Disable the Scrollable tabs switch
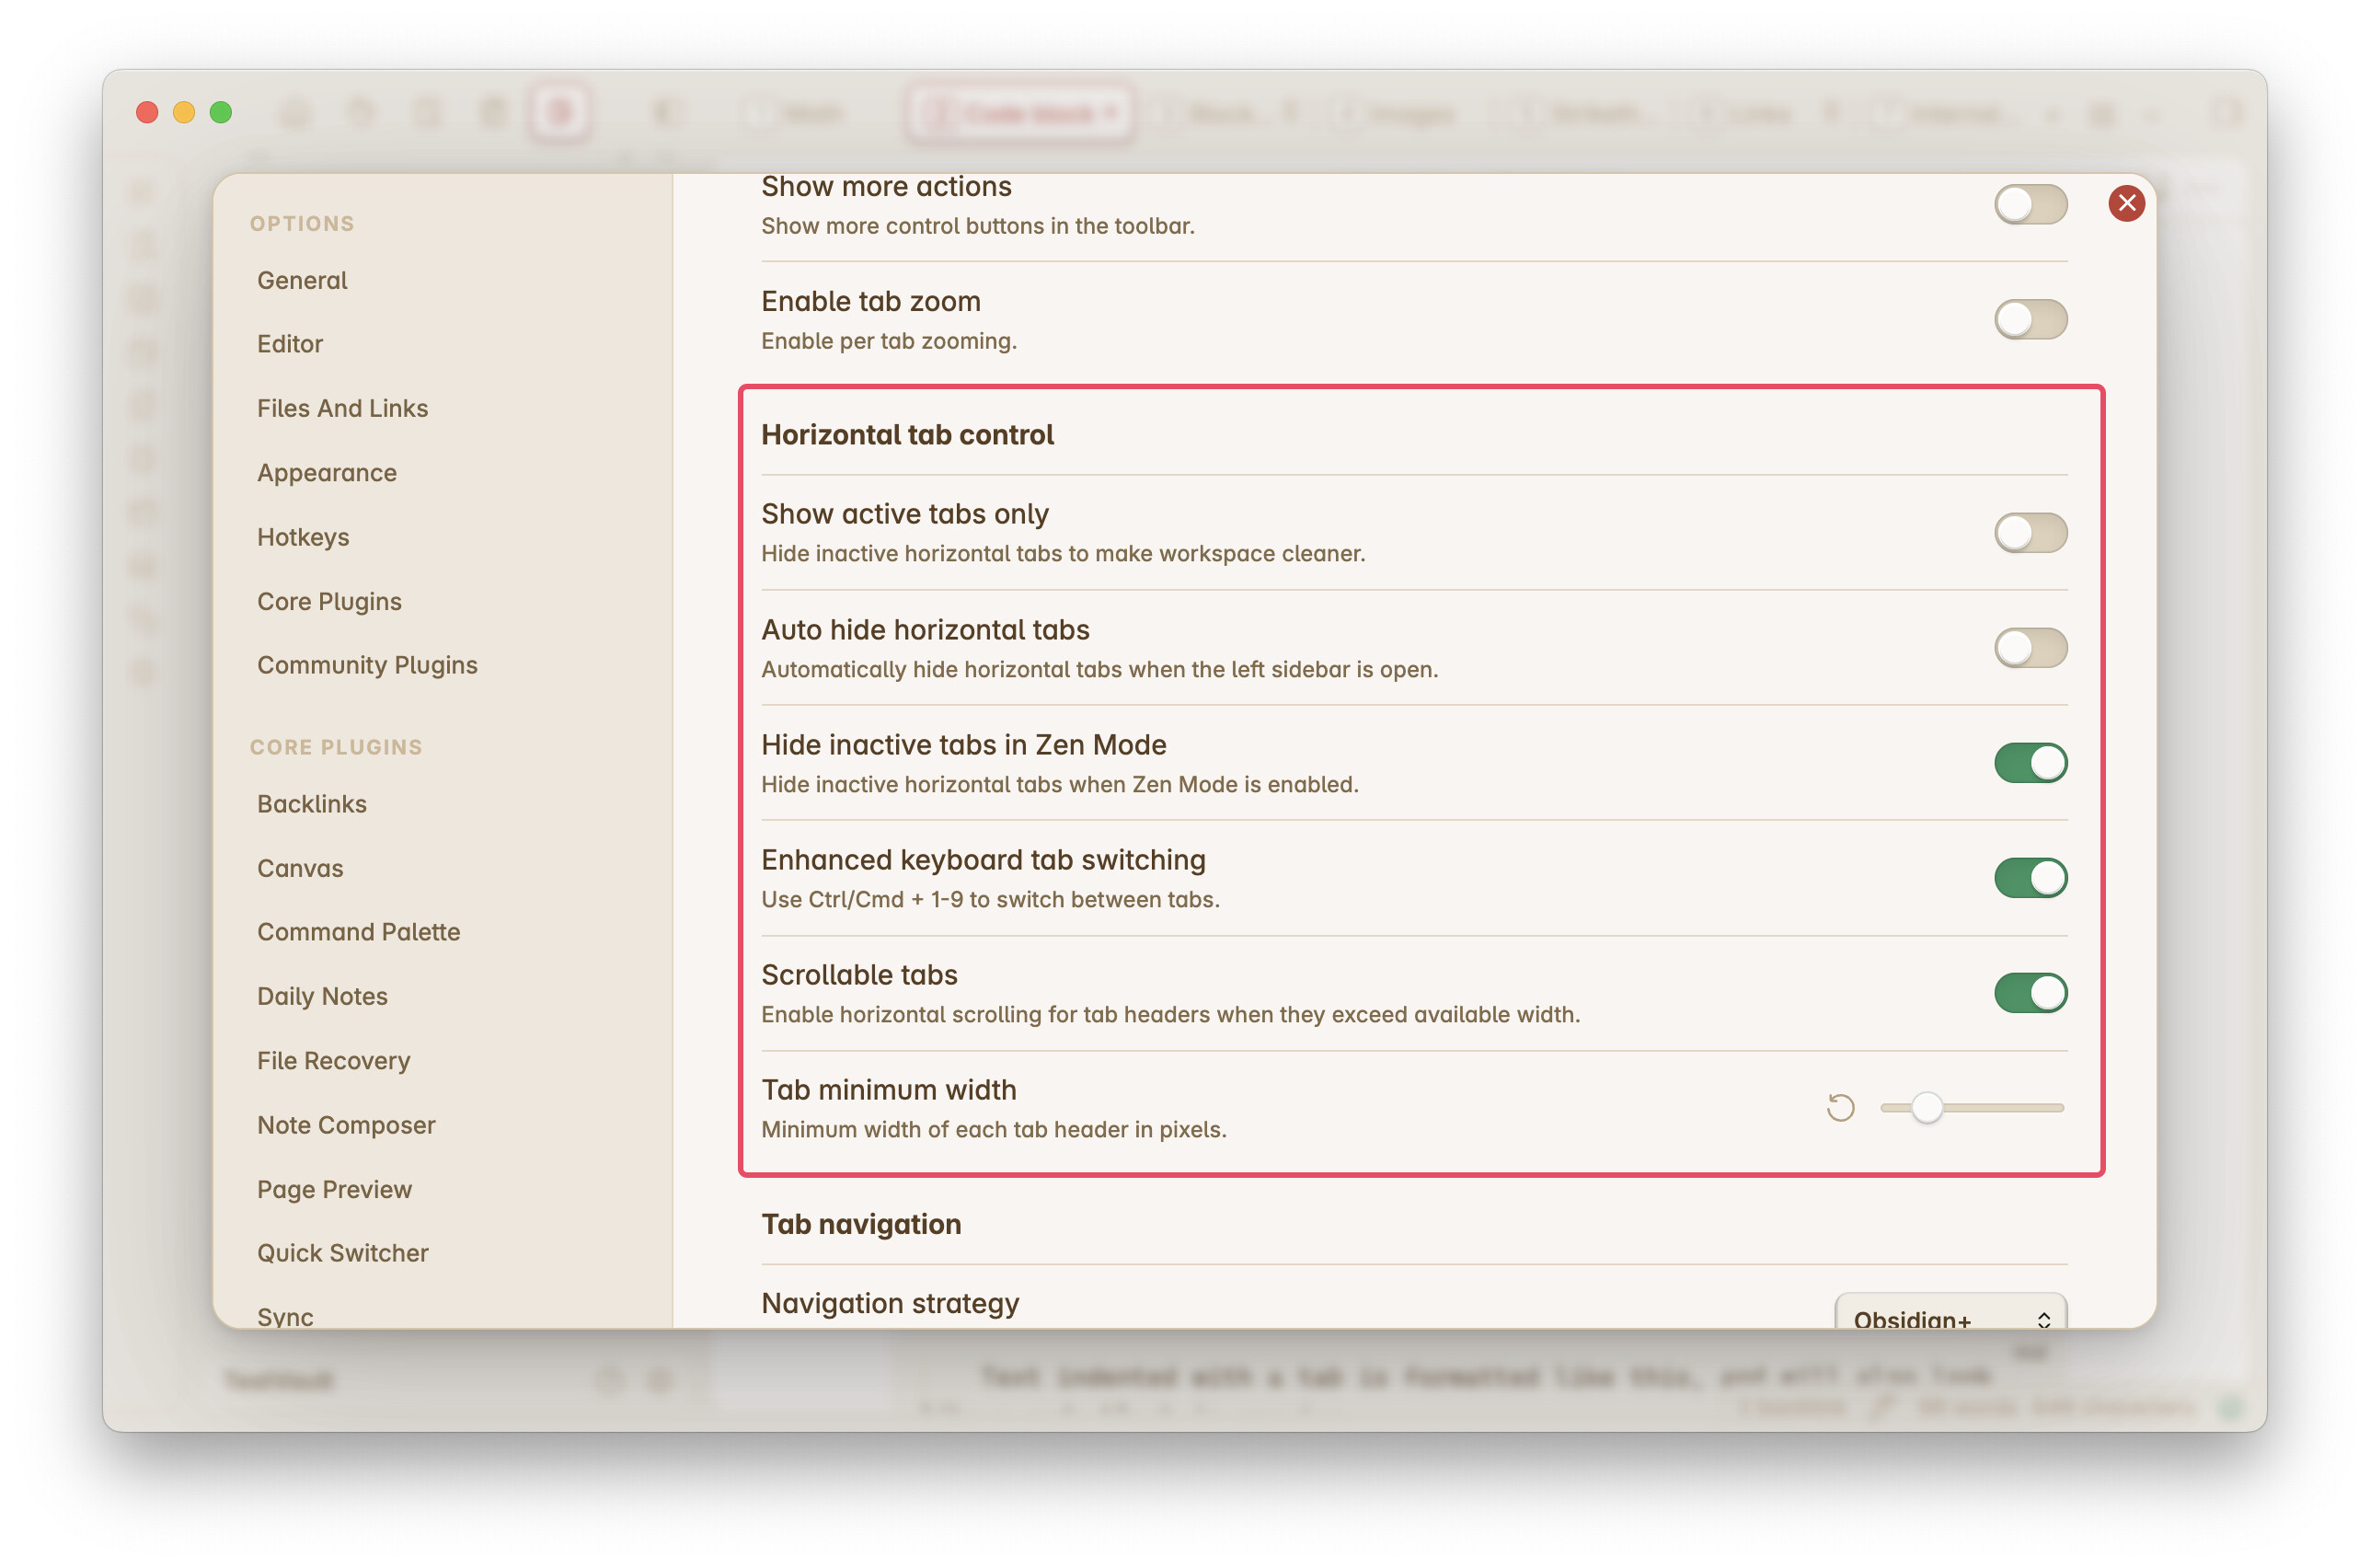2370x1568 pixels. (x=2031, y=993)
